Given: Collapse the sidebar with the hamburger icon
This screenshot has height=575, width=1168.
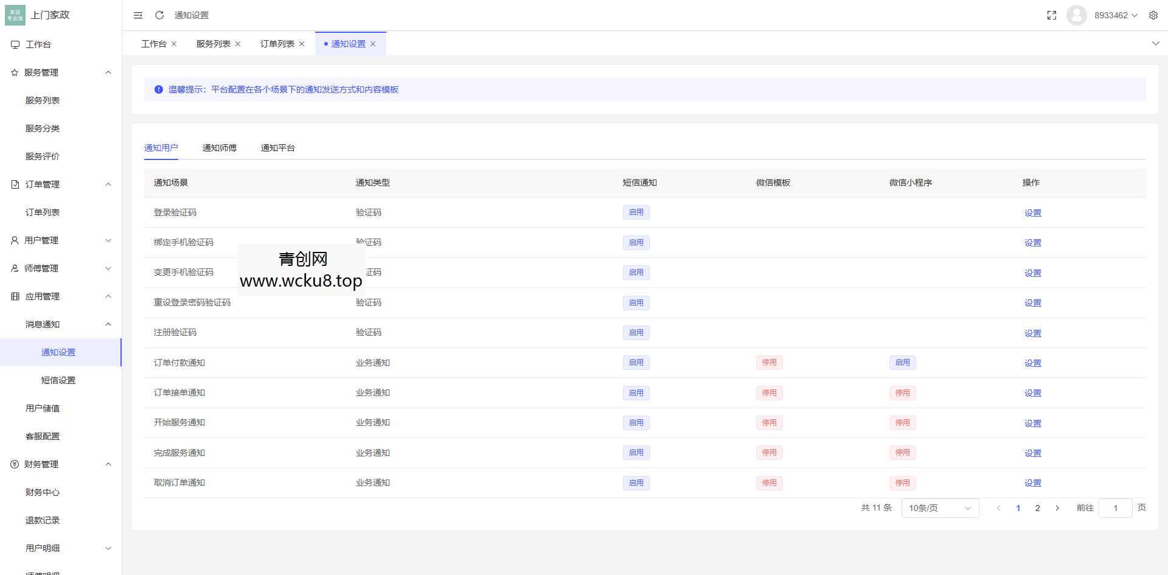Looking at the screenshot, I should [x=138, y=15].
